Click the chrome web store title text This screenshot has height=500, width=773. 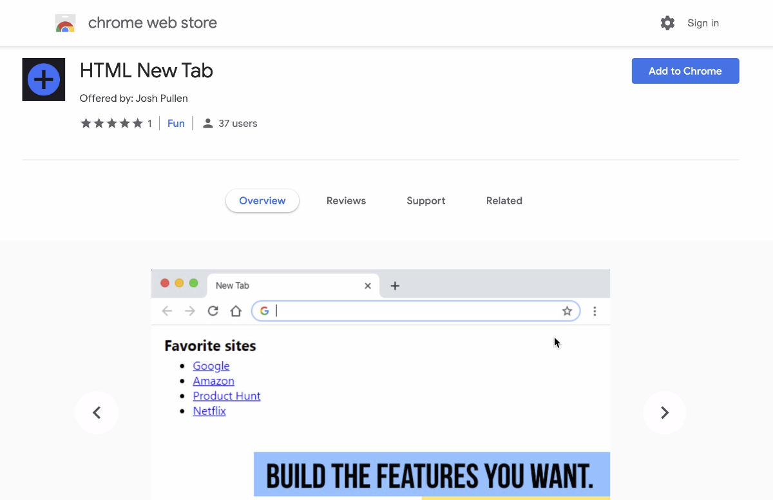tap(153, 23)
